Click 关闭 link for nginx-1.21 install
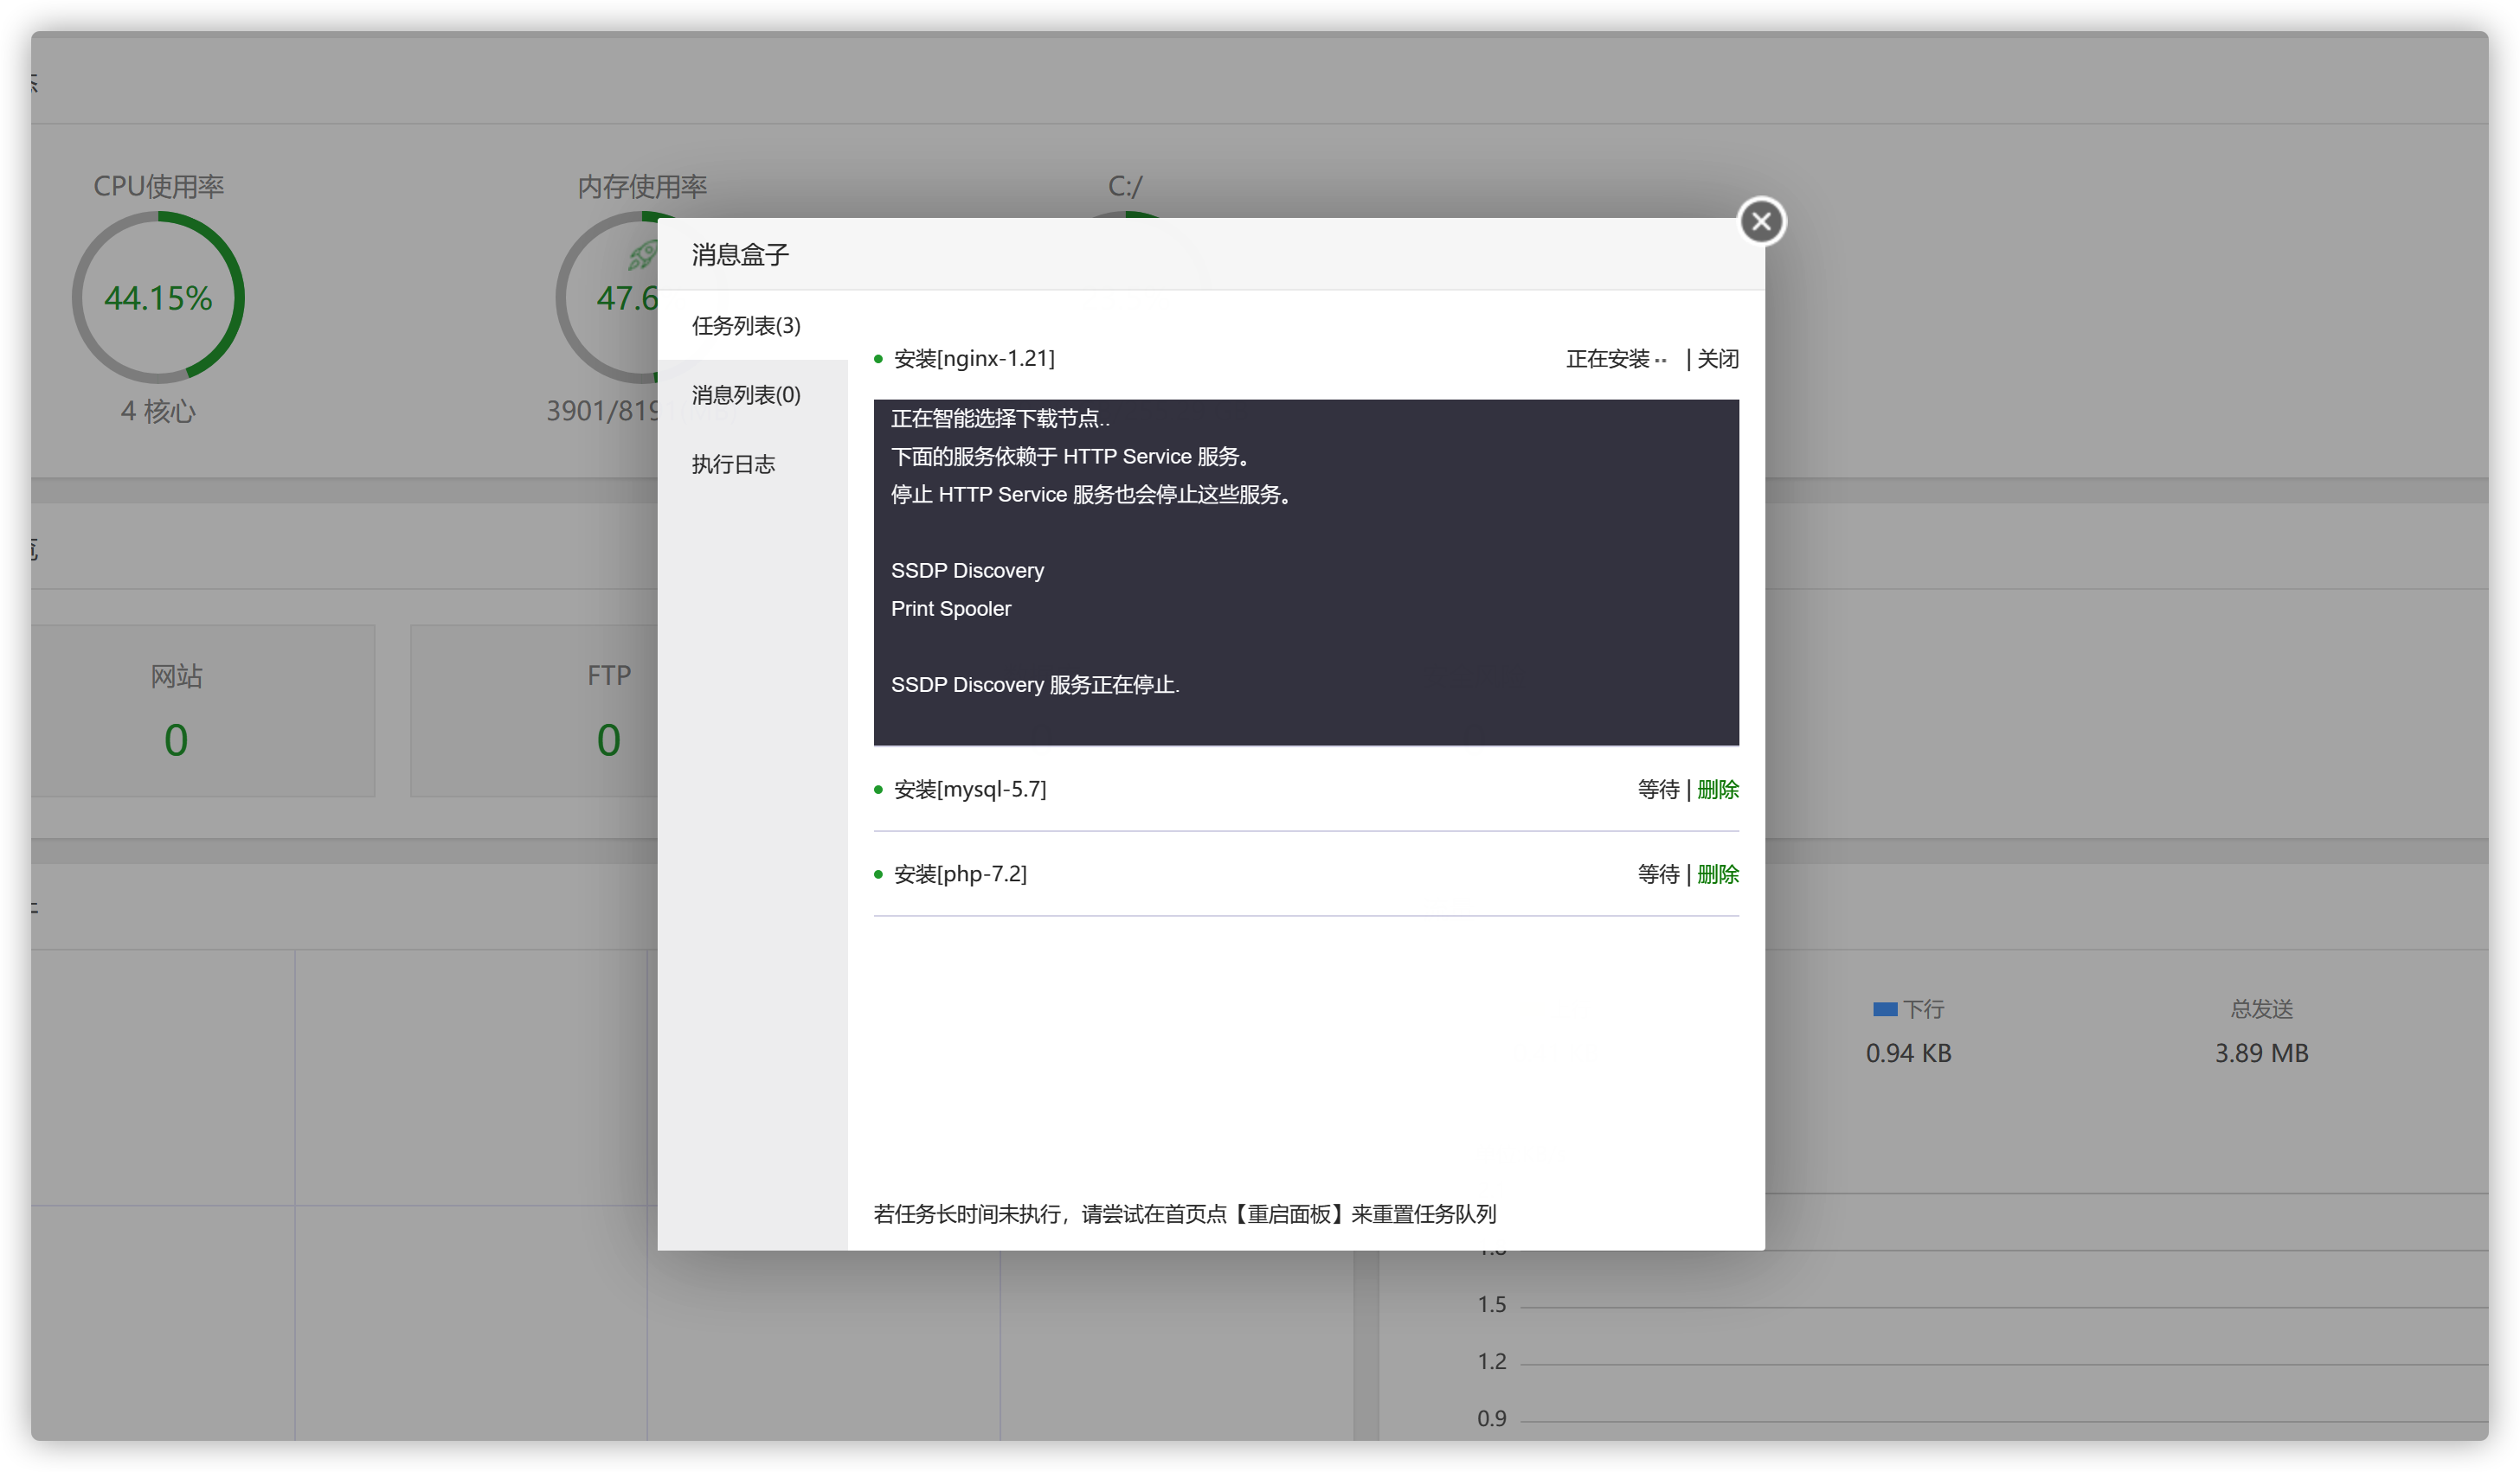 [1717, 359]
